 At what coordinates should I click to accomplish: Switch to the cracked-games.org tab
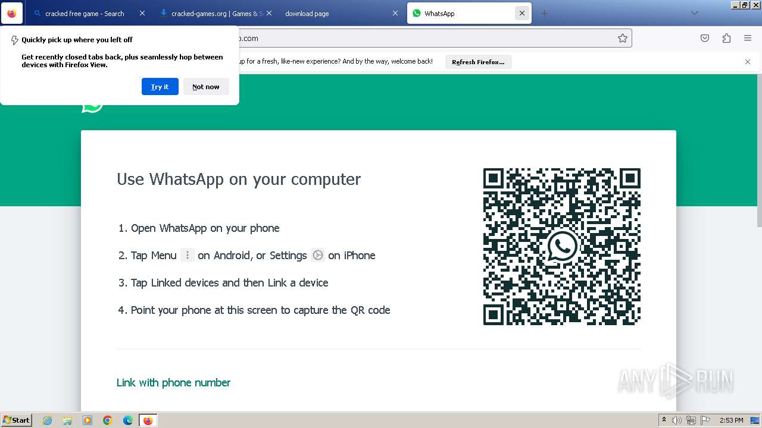coord(217,13)
